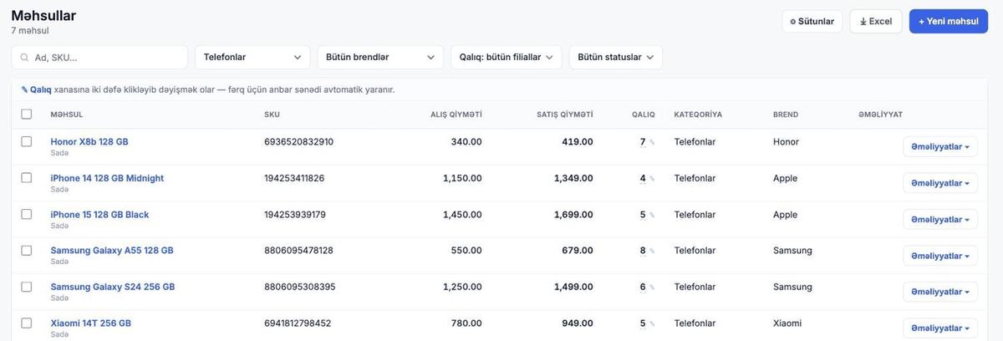
Task: Click the Xiaomi brand cell
Action: pos(787,323)
